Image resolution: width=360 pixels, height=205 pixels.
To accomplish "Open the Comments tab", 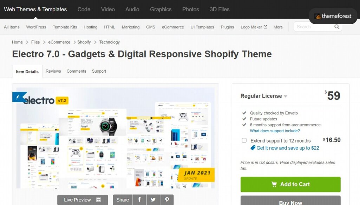I will tap(76, 71).
